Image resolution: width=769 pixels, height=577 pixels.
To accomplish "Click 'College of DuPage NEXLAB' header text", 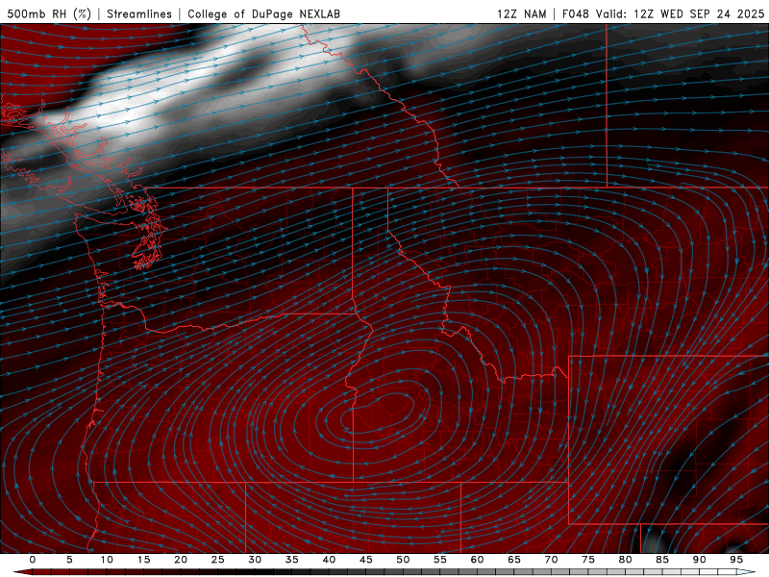I will point(263,13).
